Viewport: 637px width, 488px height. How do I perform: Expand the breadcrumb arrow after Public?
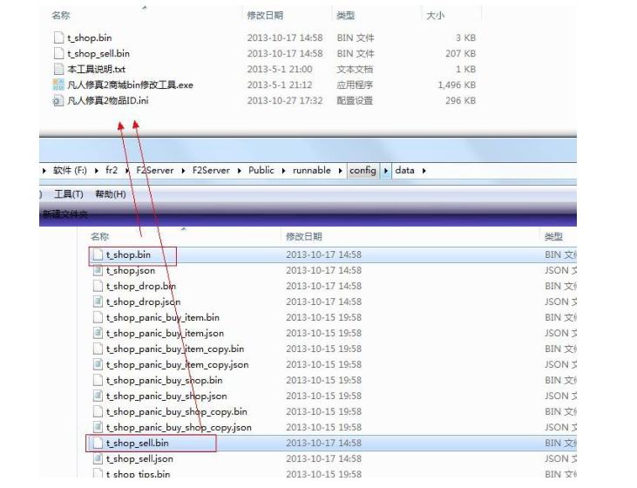click(x=283, y=171)
